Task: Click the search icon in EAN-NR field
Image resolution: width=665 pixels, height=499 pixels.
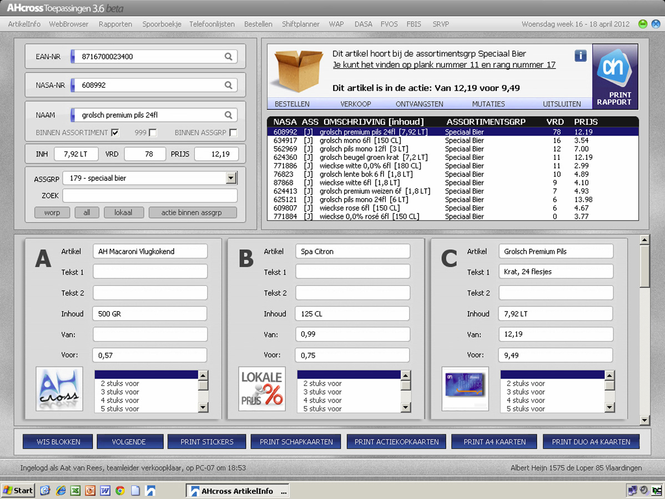Action: click(x=228, y=57)
